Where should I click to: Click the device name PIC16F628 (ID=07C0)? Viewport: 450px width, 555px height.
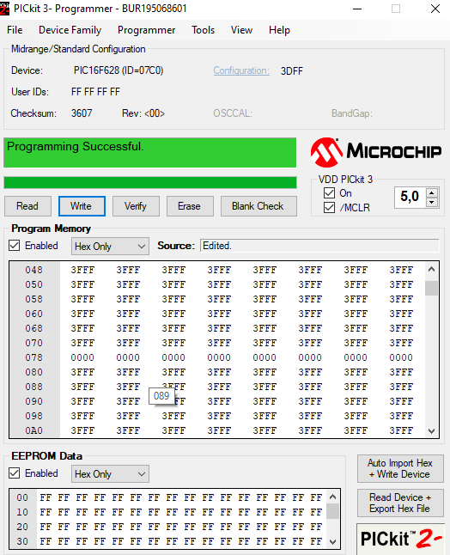119,70
